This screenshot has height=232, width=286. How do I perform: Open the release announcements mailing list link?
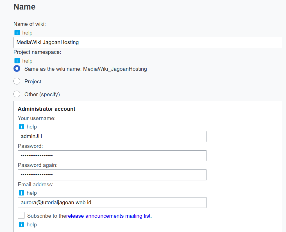tap(108, 216)
